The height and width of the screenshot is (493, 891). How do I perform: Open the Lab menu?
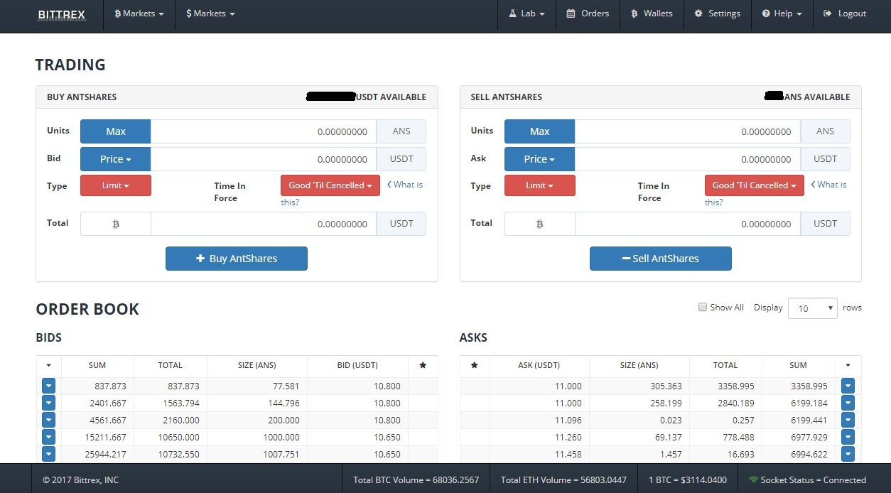coord(526,13)
